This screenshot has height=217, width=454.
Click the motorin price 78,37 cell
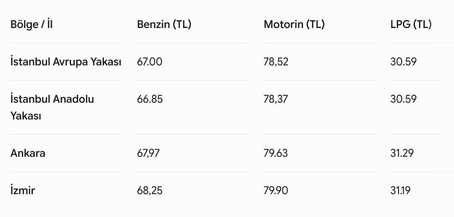pyautogui.click(x=276, y=99)
